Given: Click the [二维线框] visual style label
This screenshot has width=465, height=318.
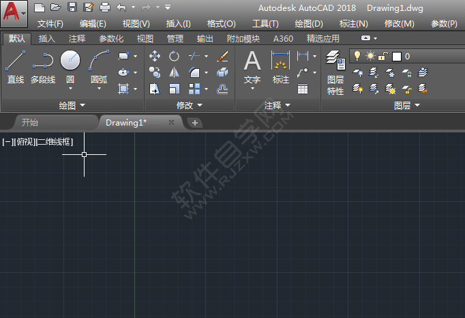Looking at the screenshot, I should 55,142.
